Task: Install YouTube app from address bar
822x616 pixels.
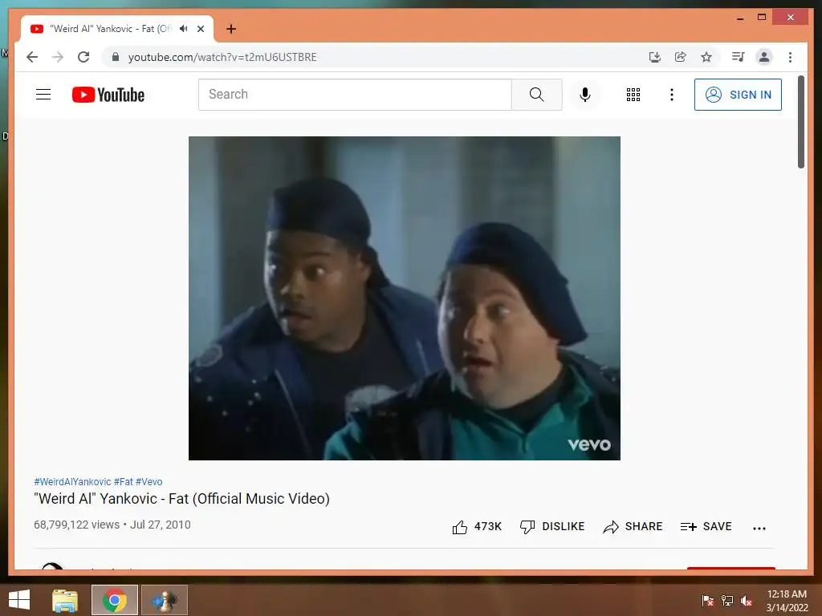Action: 654,57
